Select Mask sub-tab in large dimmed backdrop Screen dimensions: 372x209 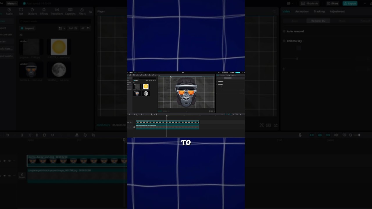tap(342, 21)
